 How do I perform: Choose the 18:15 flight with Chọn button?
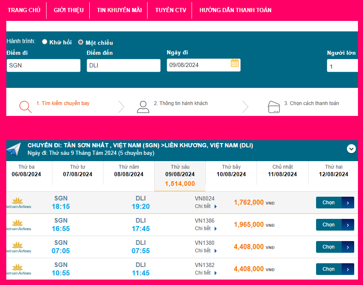tap(334, 203)
